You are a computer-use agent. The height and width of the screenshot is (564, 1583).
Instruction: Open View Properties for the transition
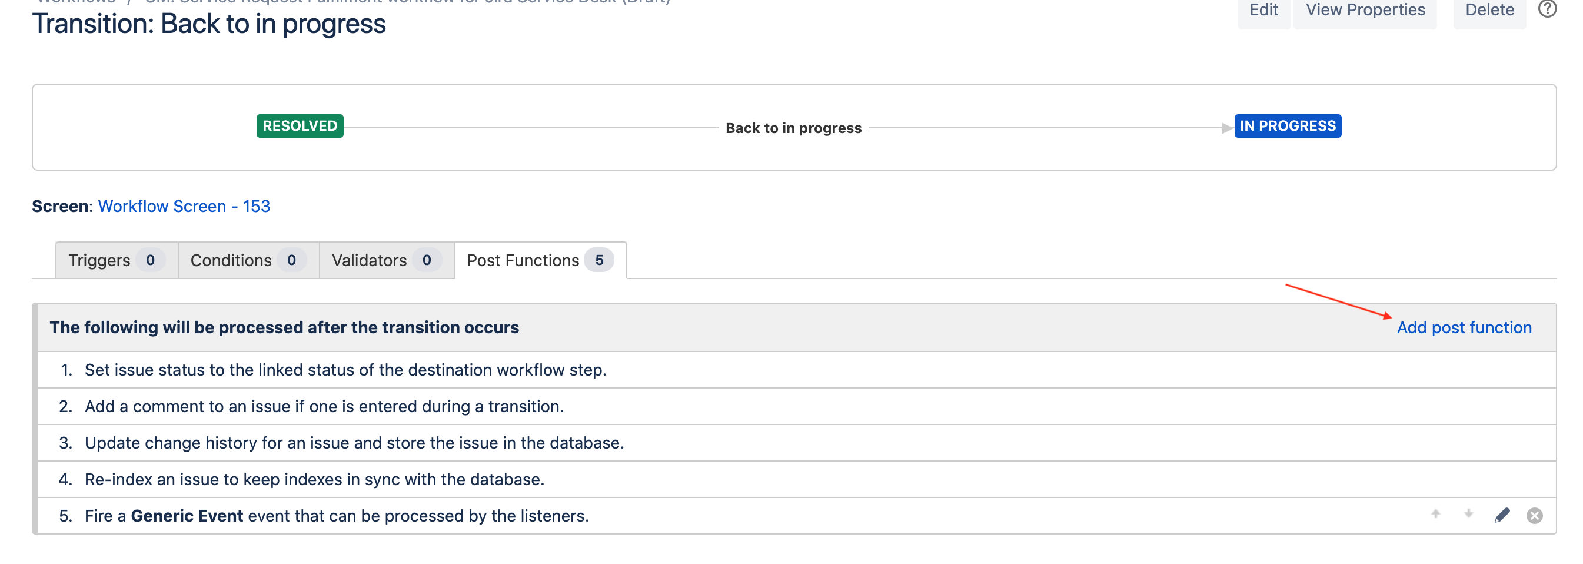click(x=1365, y=11)
